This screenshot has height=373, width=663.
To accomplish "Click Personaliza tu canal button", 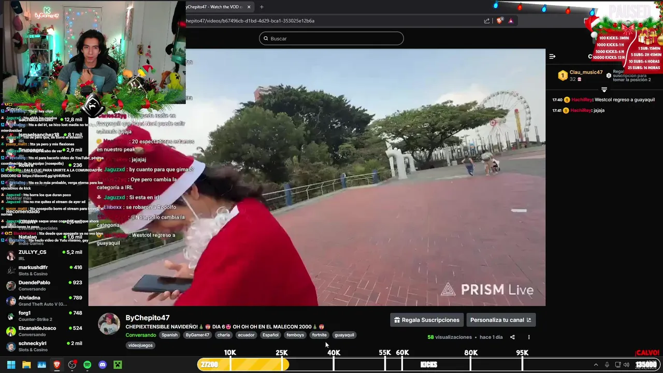I will pyautogui.click(x=501, y=320).
